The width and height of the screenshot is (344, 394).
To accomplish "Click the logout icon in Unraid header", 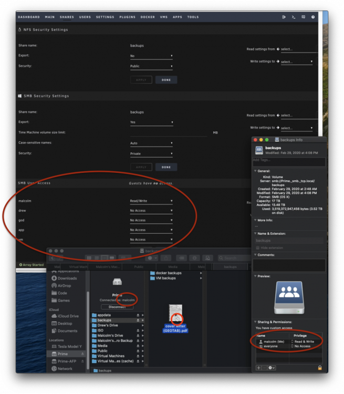I will coord(284,17).
